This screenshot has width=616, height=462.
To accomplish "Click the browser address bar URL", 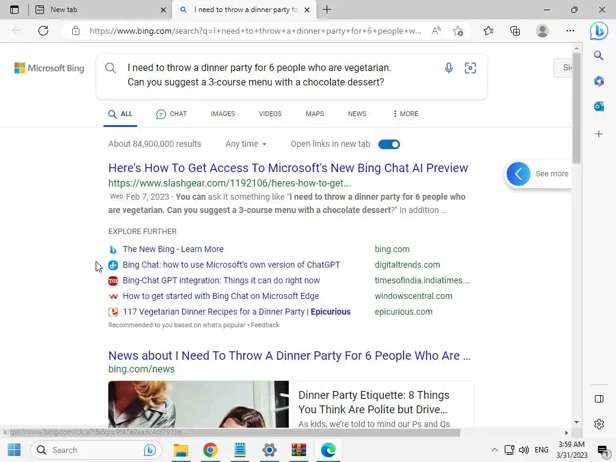I will click(x=255, y=31).
